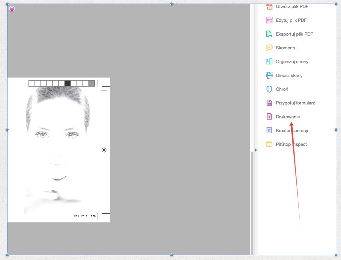Select Organizuj strony label
The image size is (341, 260).
292,62
